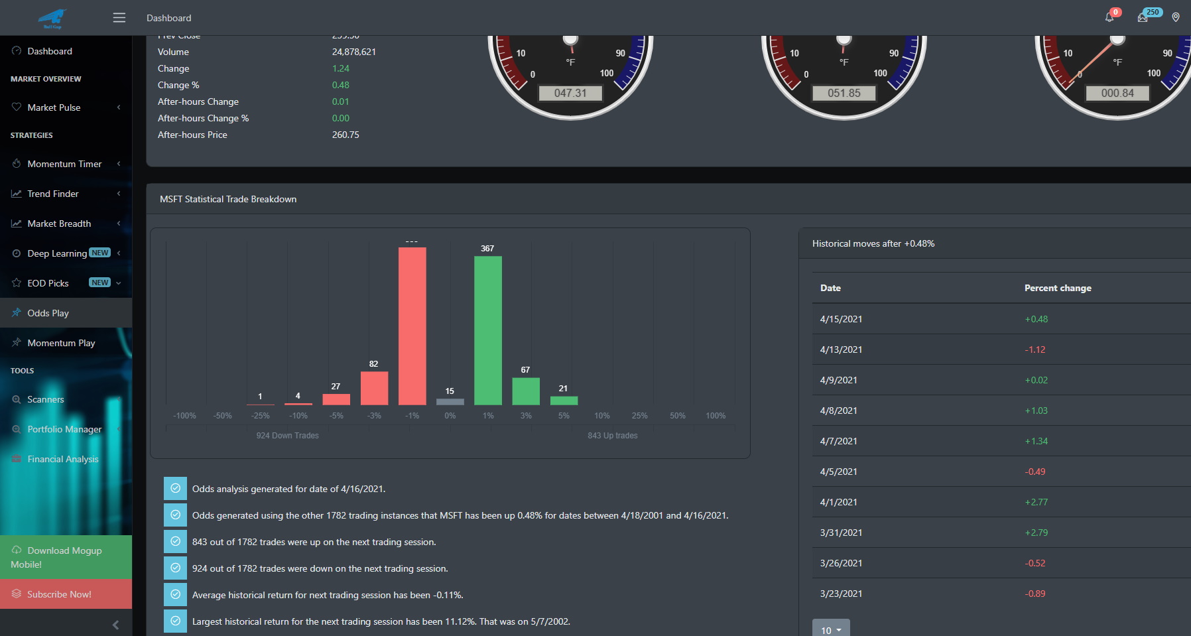Click the green 1% bar labeled 367

coord(488,330)
